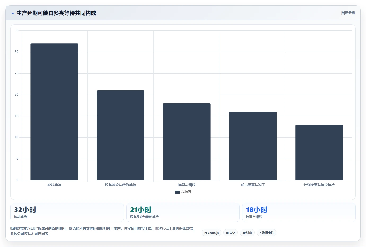Viewport: 366px width, 247px height.
Task: Click the 设备故障与维修等待 bar
Action: coord(121,135)
